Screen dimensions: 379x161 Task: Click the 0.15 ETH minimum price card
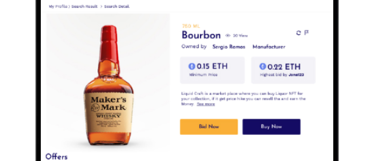click(x=212, y=70)
